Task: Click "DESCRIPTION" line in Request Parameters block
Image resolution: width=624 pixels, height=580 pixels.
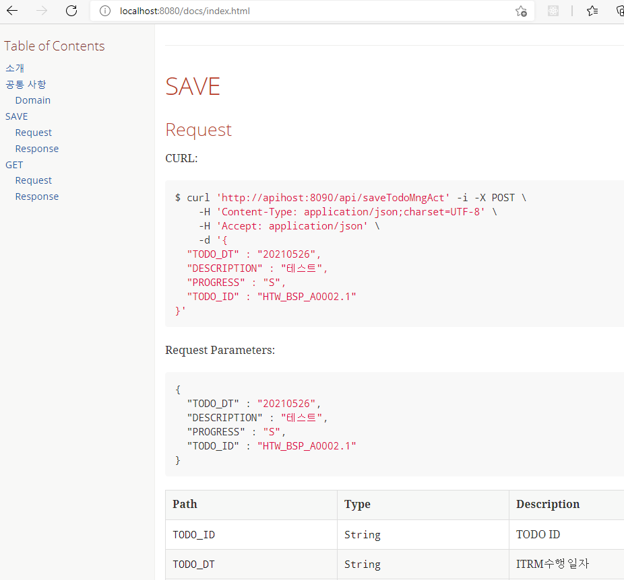Action: pyautogui.click(x=257, y=418)
